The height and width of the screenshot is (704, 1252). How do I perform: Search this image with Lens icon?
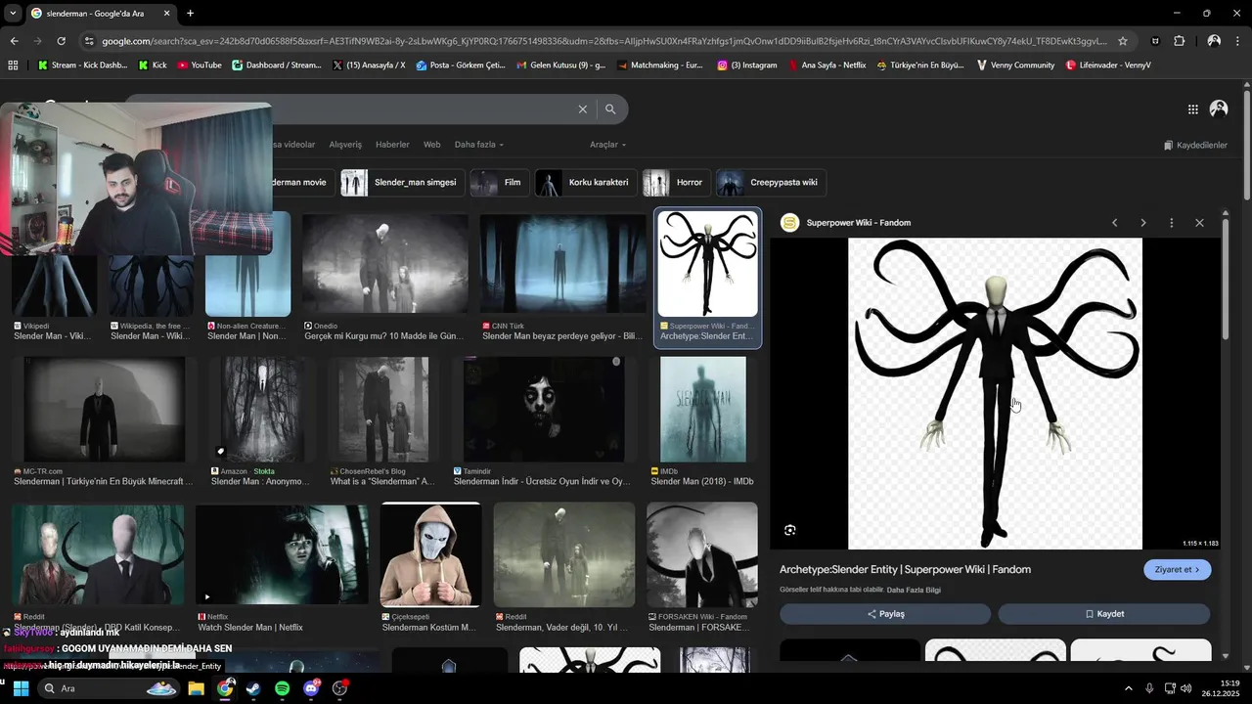click(790, 530)
